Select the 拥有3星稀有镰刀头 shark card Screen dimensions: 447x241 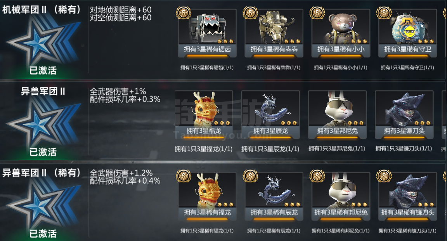point(408,196)
